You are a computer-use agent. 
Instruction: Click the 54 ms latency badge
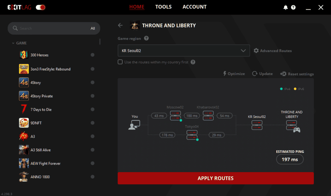[225, 116]
